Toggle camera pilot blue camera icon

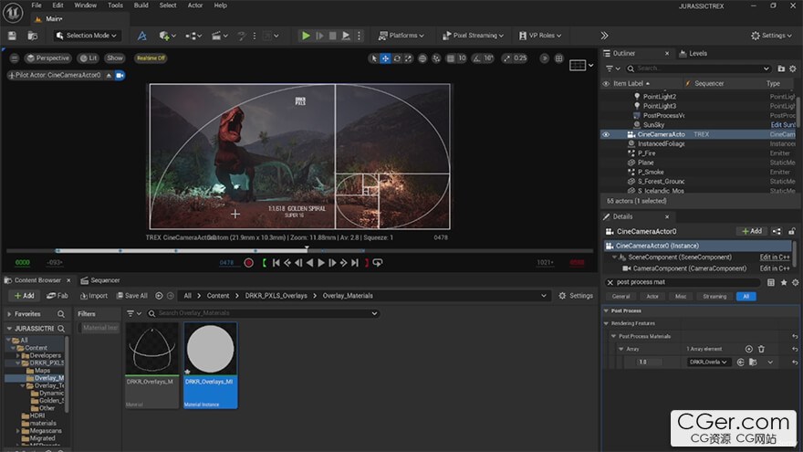(x=120, y=75)
